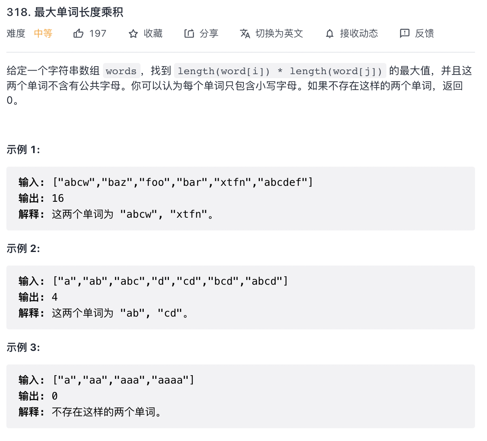Viewport: 487px width, 441px height.
Task: Click the thumbs-up like icon
Action: (78, 33)
